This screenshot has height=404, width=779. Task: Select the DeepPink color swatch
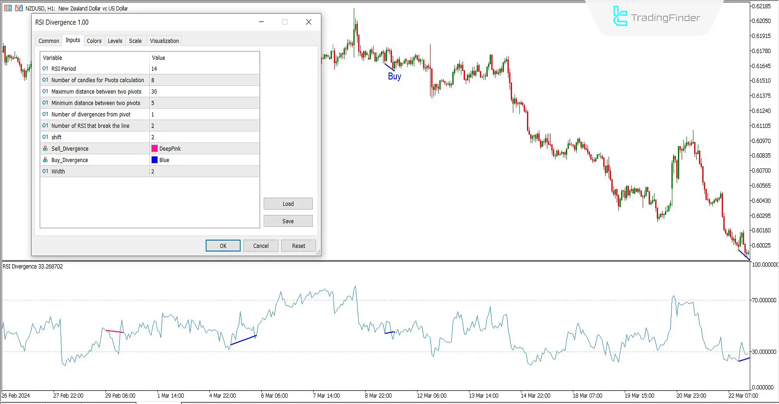[155, 149]
